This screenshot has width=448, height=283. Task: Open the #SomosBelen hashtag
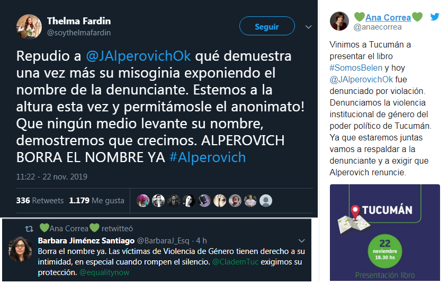[x=356, y=68]
